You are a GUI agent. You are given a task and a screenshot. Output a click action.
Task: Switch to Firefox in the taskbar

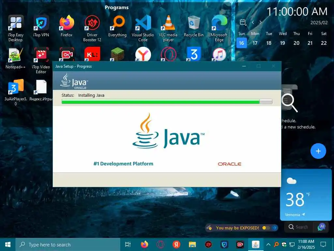tap(144, 244)
